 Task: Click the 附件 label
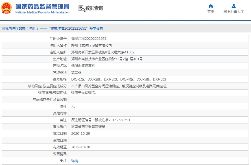click(x=63, y=106)
